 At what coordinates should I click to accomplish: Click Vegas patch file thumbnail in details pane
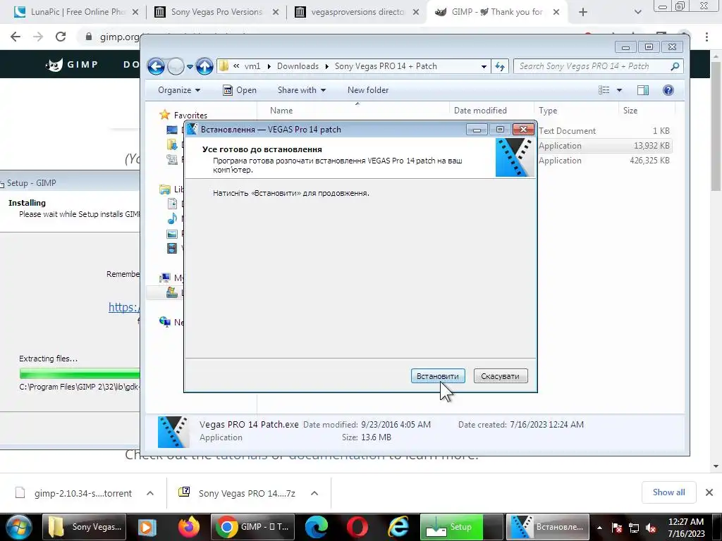click(x=173, y=432)
